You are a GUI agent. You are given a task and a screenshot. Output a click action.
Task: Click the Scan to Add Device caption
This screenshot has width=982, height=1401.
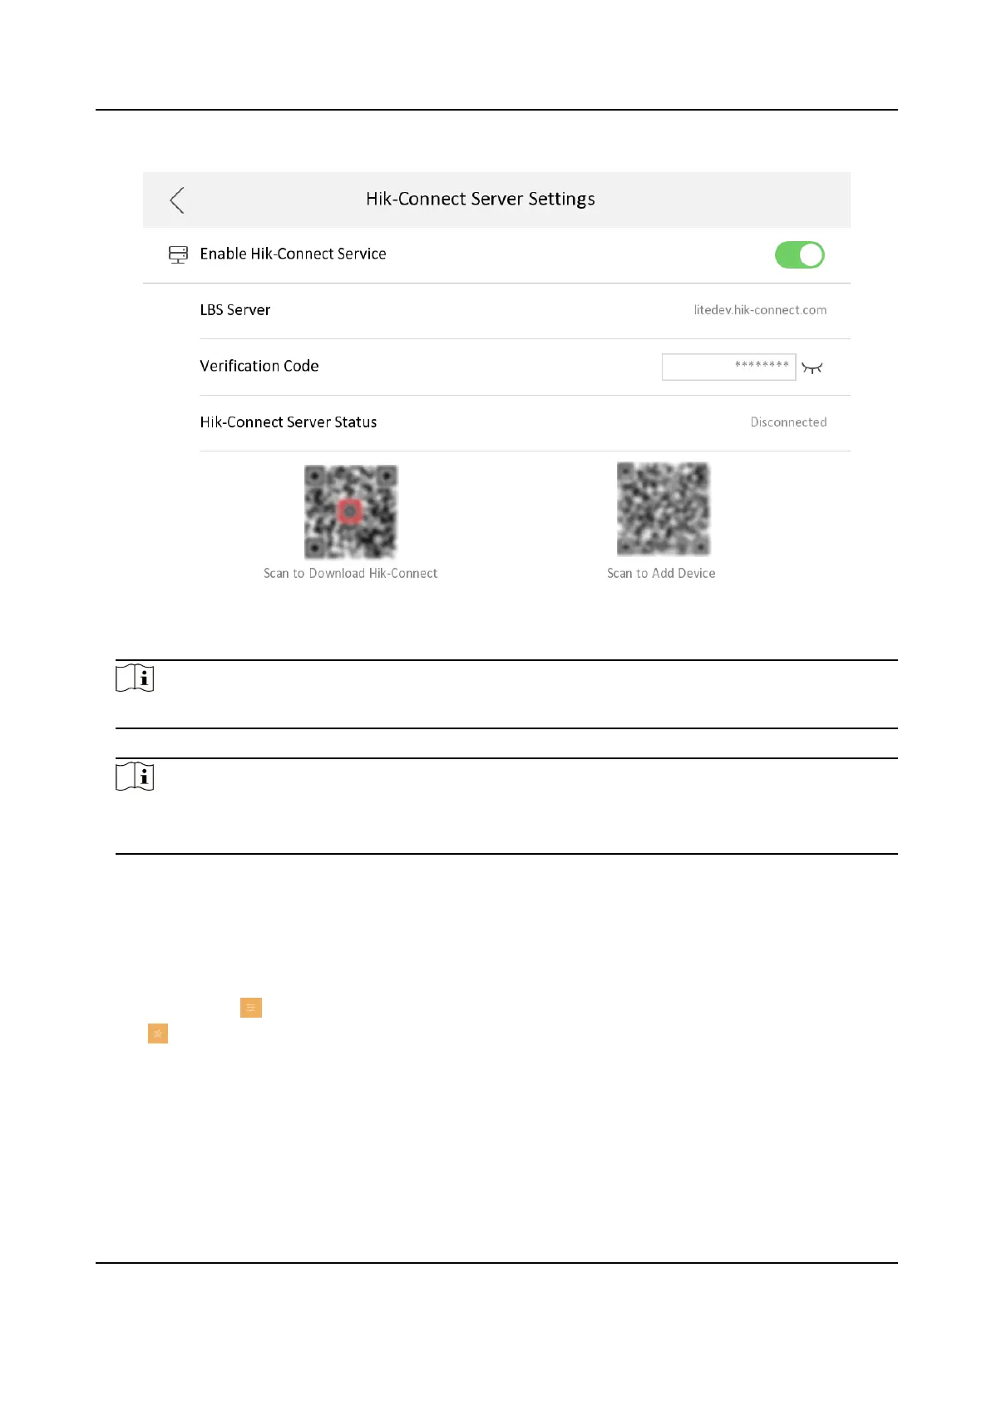[x=661, y=574]
